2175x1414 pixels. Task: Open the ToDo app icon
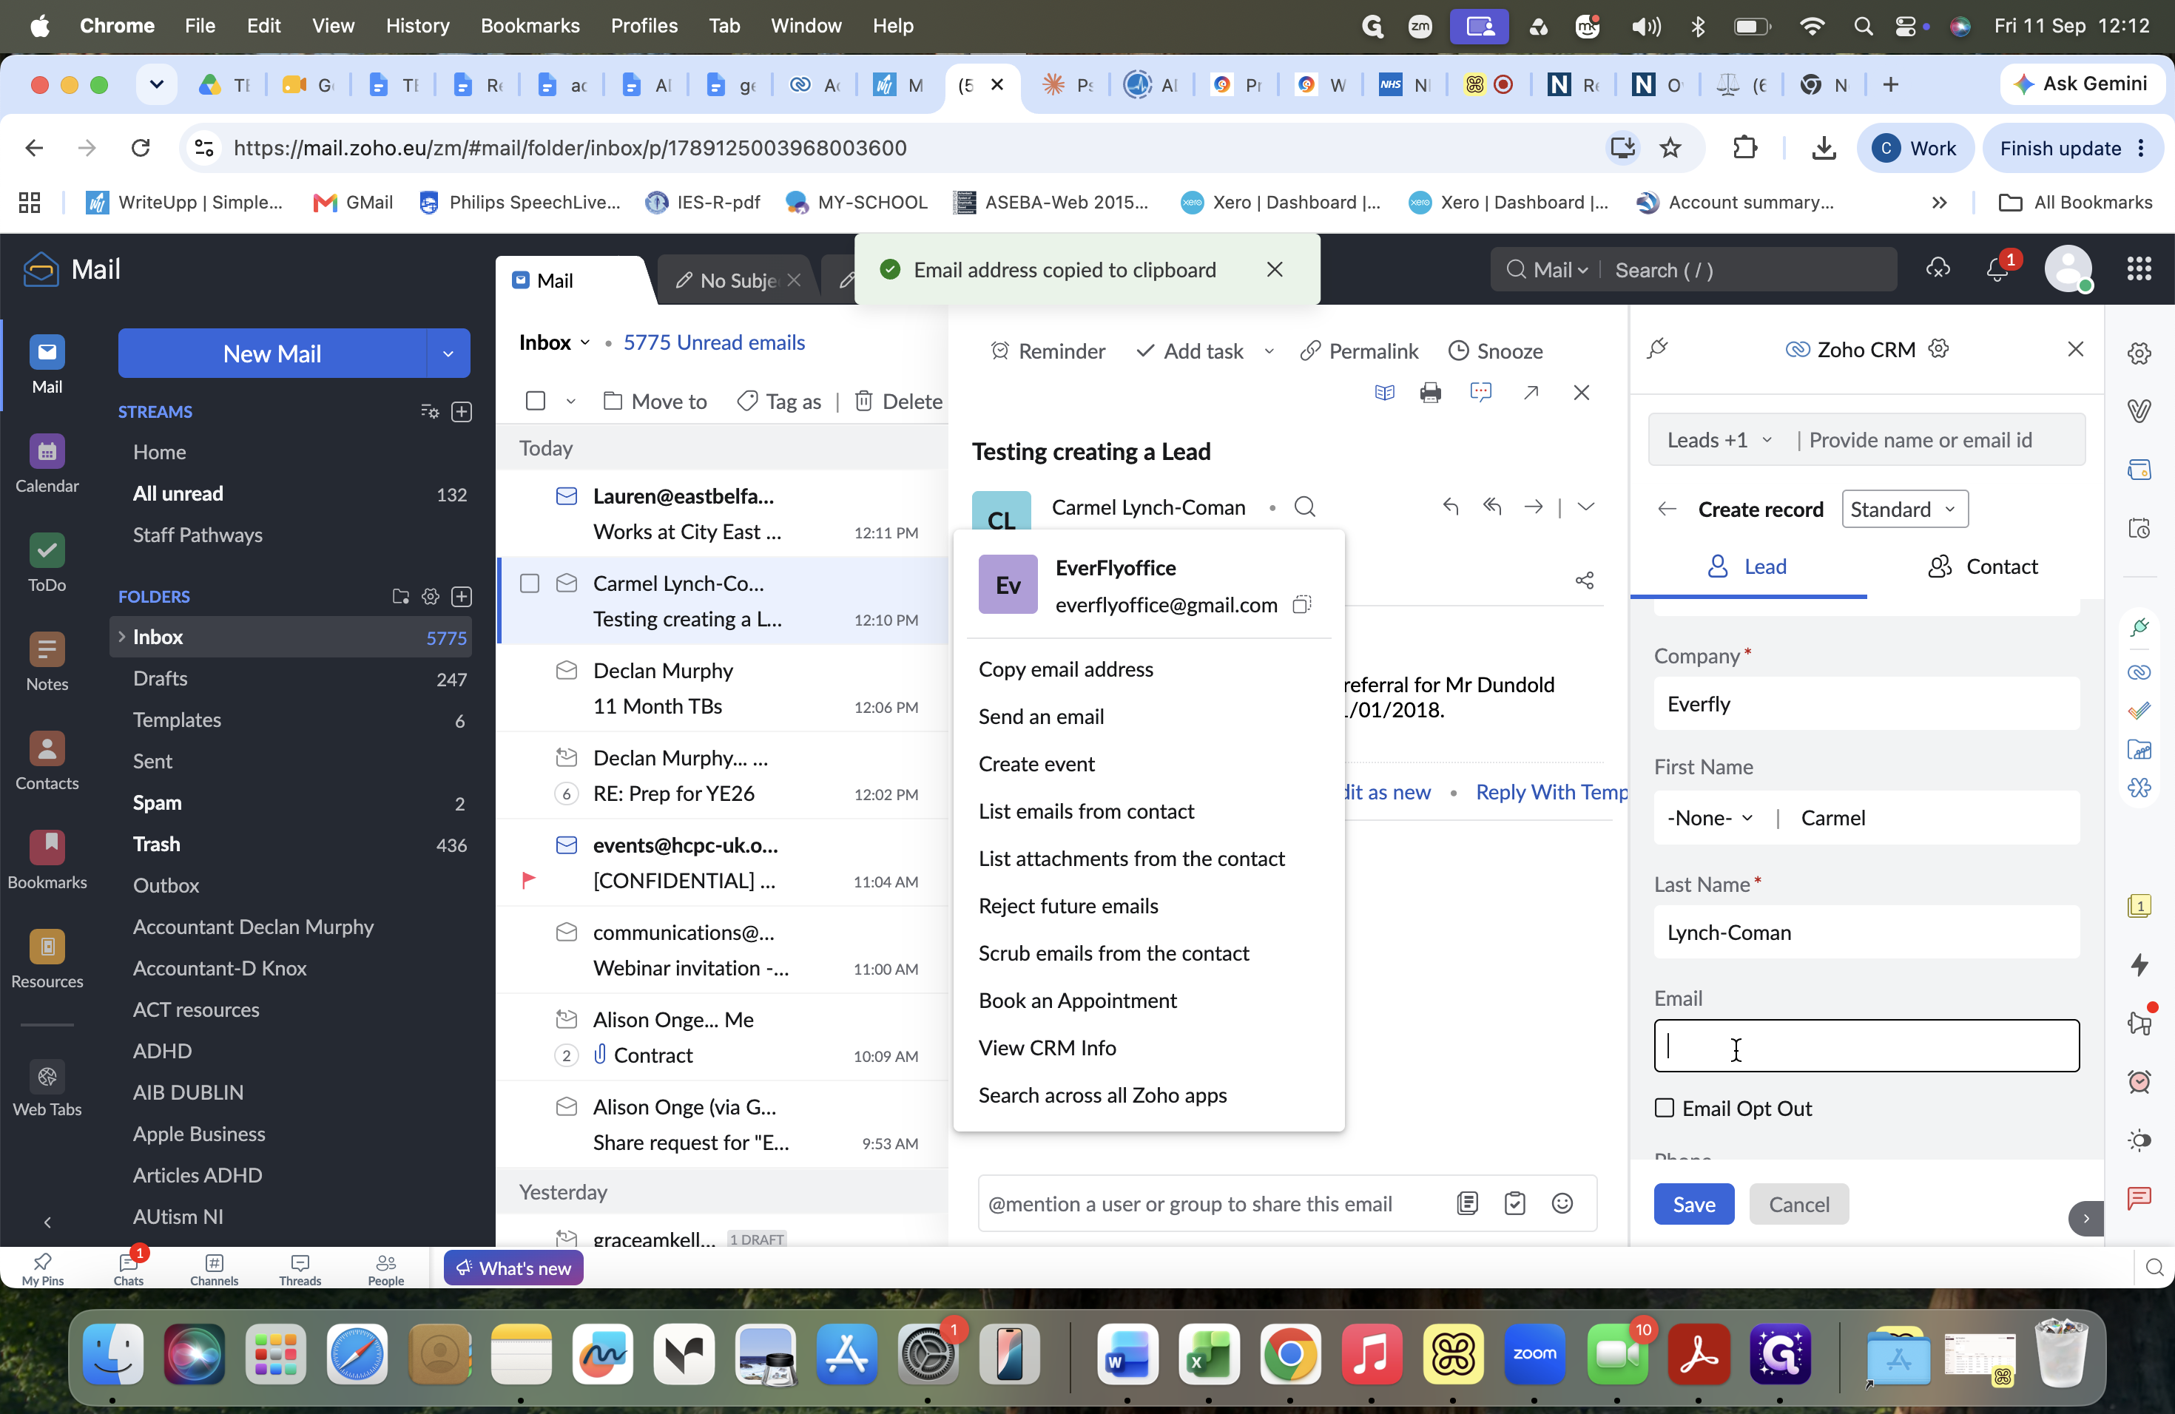[47, 563]
